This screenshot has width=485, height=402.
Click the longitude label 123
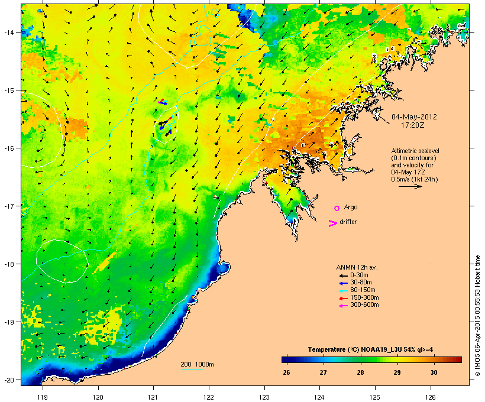click(x=264, y=397)
